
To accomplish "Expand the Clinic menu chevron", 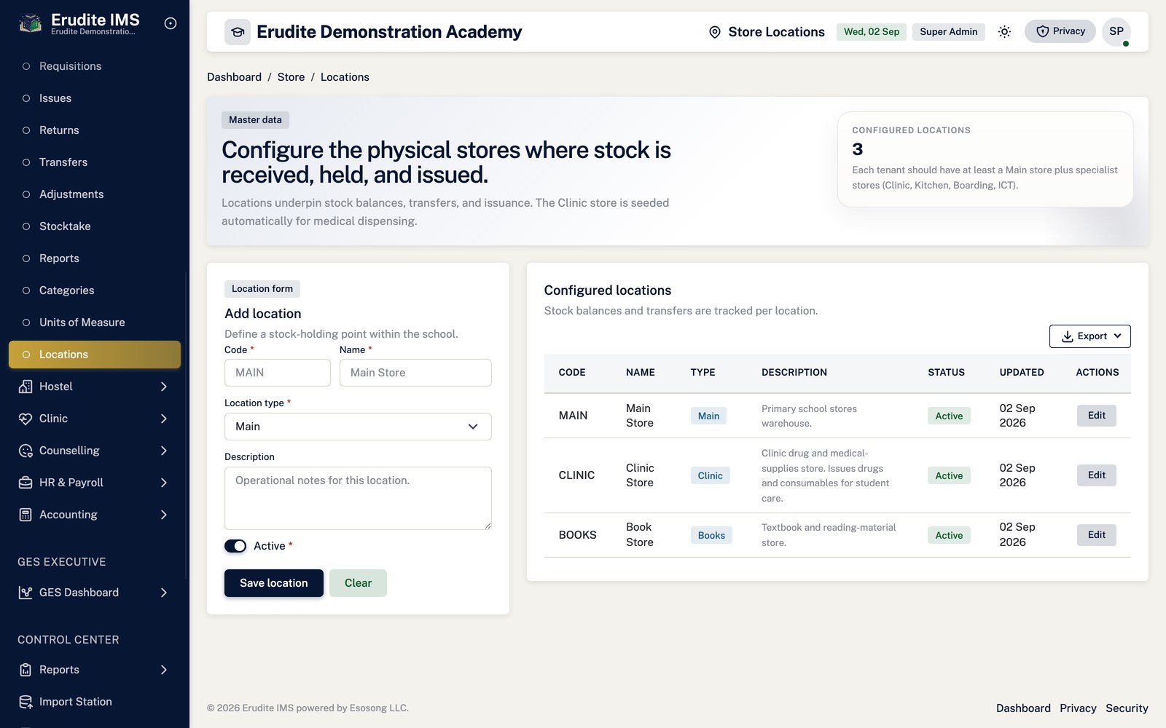I will 164,419.
